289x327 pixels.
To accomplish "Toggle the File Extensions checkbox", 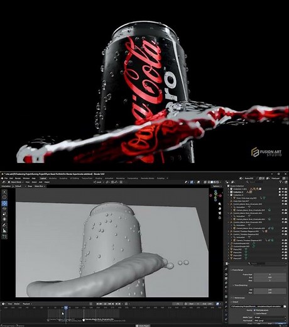I will pos(254,310).
